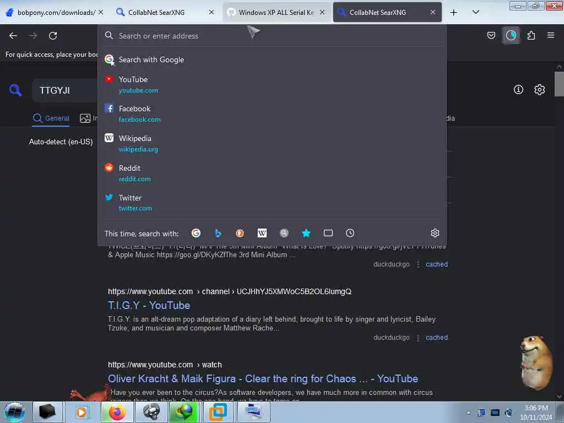
Task: Open the T.I.G.Y - YouTube result
Action: click(x=149, y=305)
